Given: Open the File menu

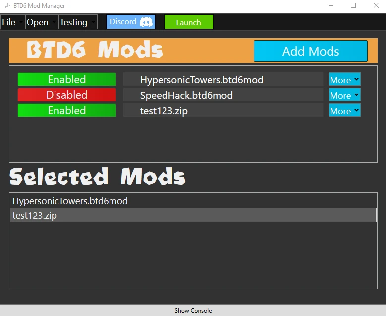Looking at the screenshot, I should (12, 22).
